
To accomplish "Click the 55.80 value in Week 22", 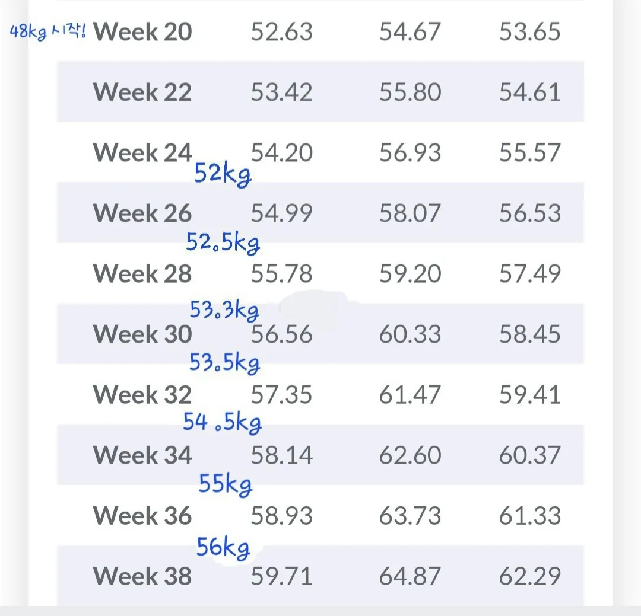I will pyautogui.click(x=410, y=92).
